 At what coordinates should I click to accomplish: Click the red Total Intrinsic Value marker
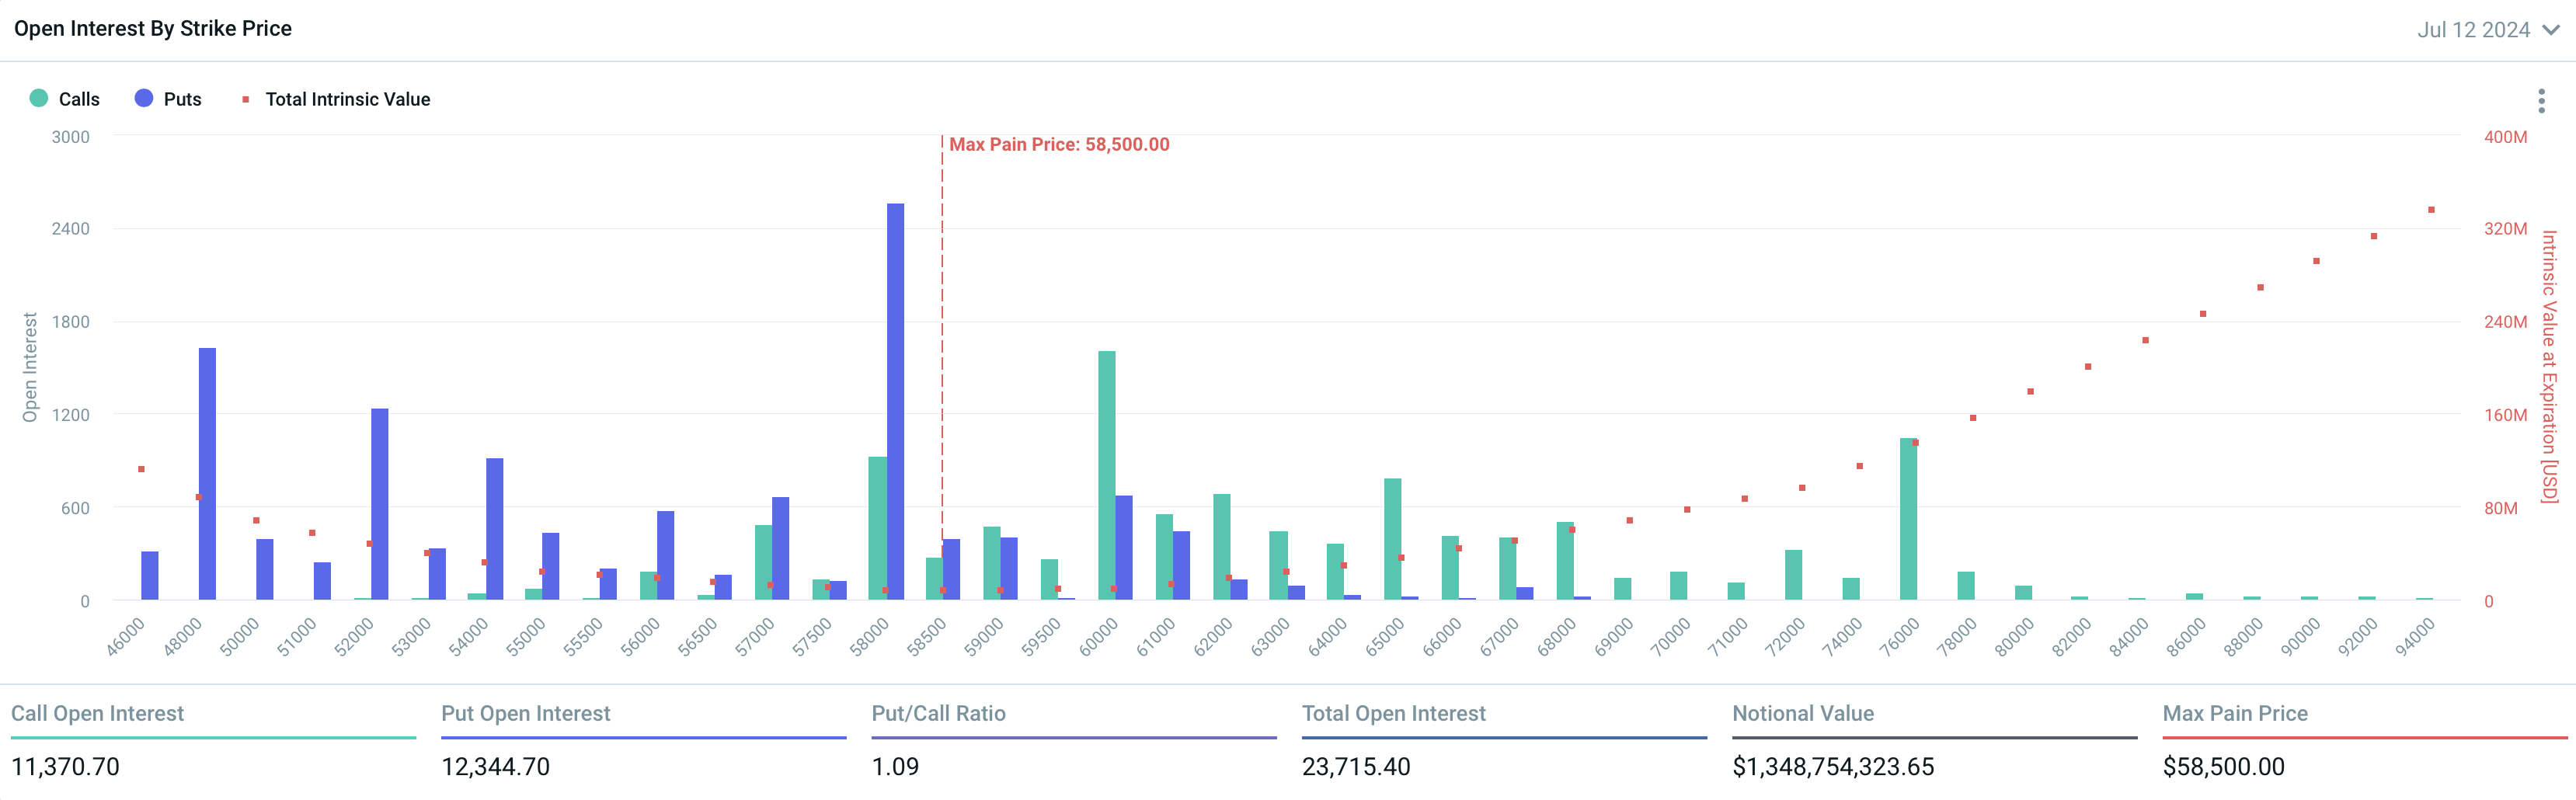[246, 99]
